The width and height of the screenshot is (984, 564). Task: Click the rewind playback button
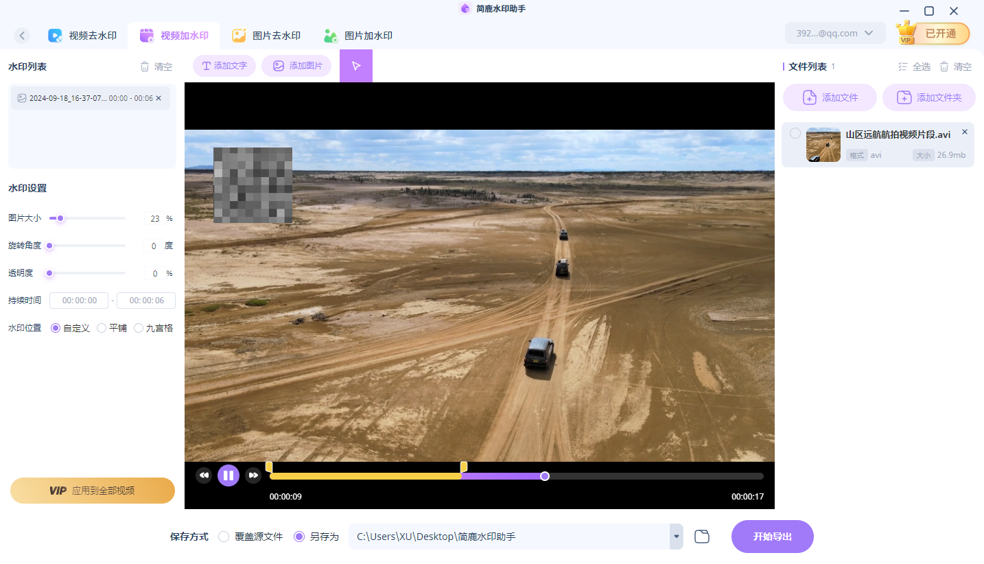click(204, 475)
